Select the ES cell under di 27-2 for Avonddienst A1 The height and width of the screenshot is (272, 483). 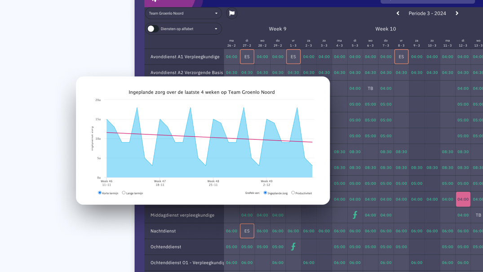(247, 57)
